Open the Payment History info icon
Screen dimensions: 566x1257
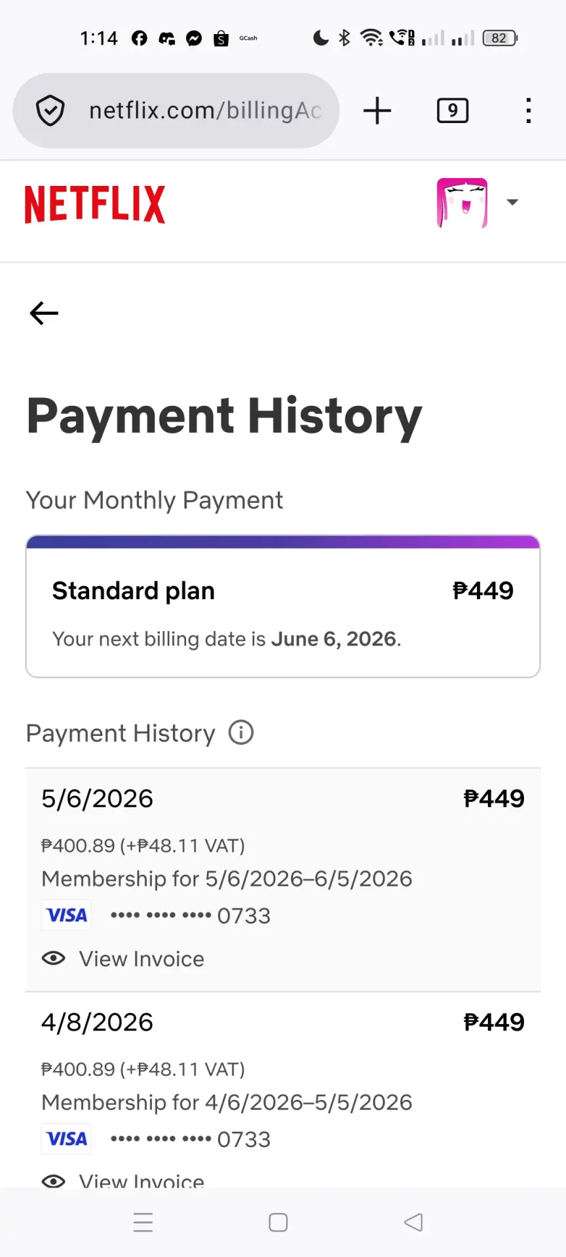point(241,733)
